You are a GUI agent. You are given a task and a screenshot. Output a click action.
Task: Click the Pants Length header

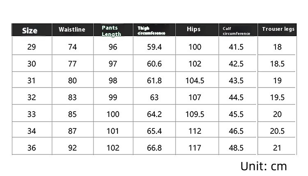(x=111, y=31)
